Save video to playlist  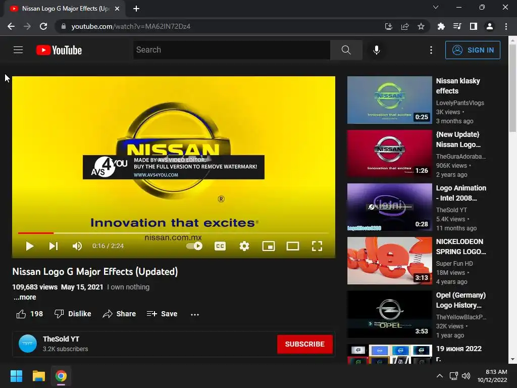click(162, 314)
